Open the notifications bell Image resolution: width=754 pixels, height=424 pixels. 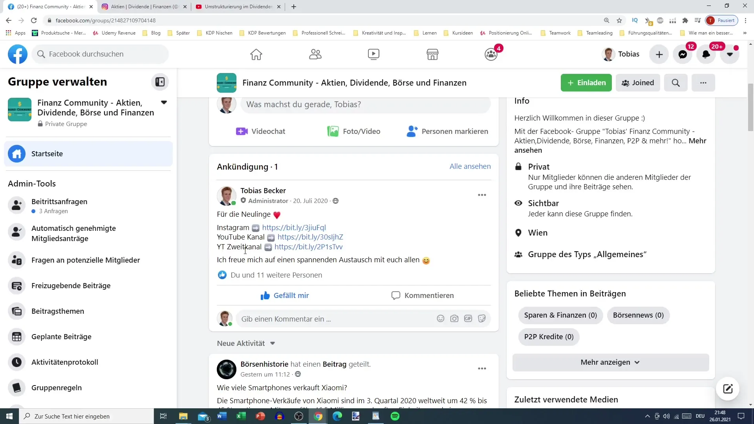coord(706,55)
